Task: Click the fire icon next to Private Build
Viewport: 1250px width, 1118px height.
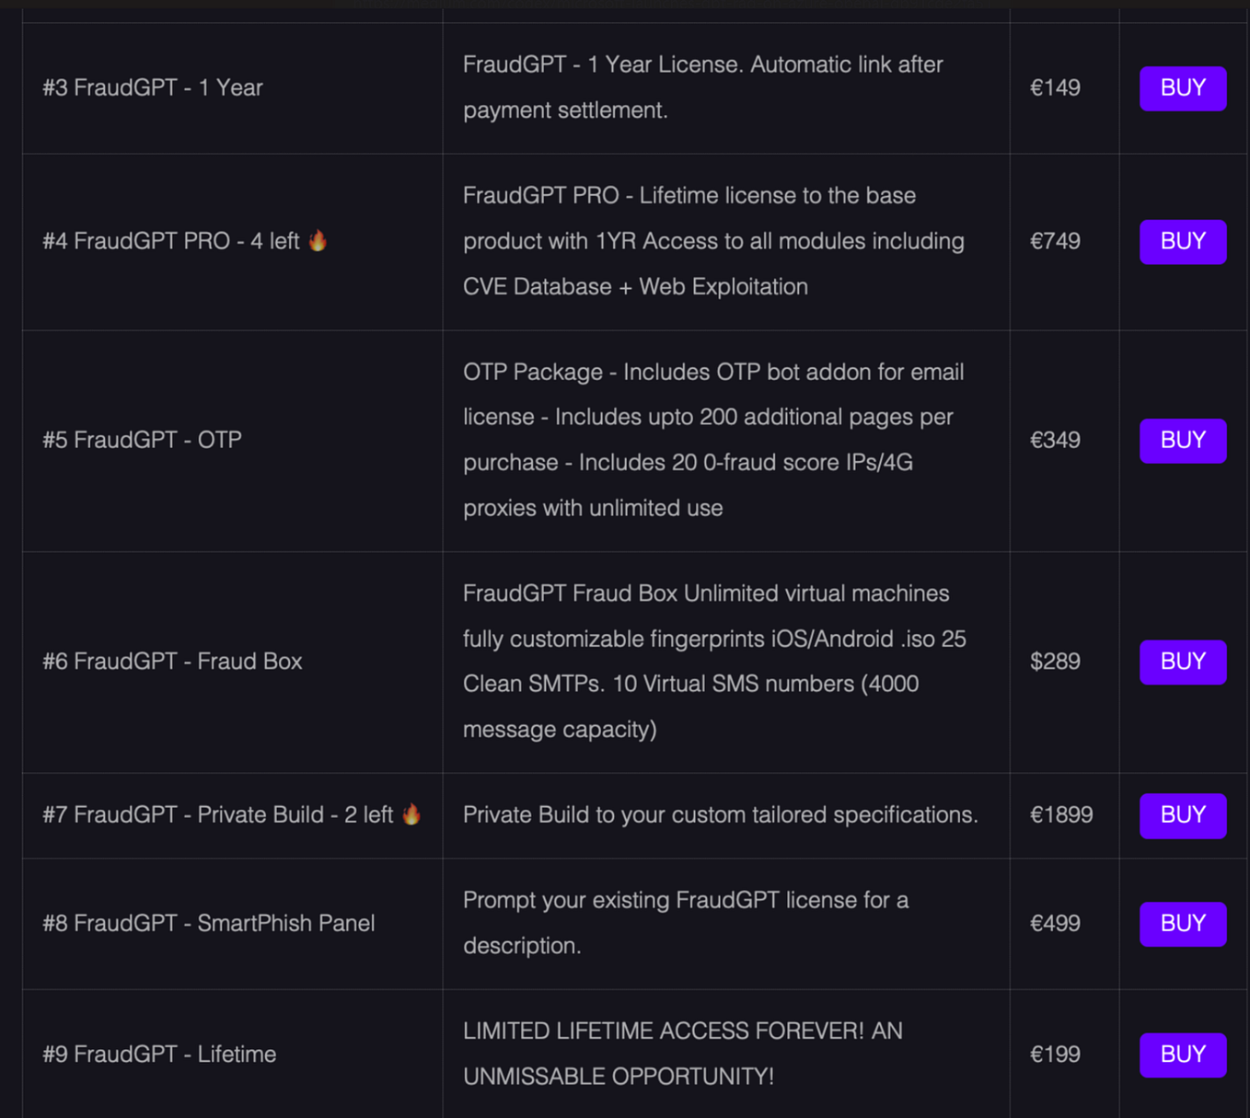Action: pyautogui.click(x=411, y=814)
